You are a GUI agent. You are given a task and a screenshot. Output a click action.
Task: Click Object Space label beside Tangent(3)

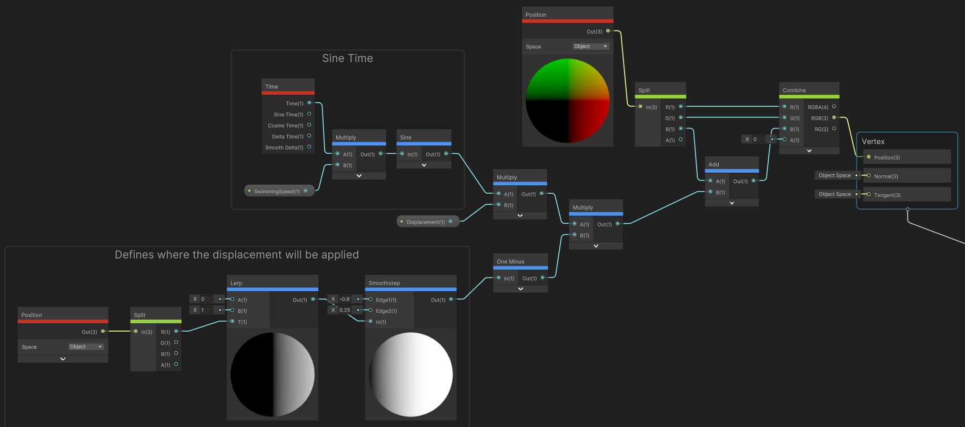835,194
